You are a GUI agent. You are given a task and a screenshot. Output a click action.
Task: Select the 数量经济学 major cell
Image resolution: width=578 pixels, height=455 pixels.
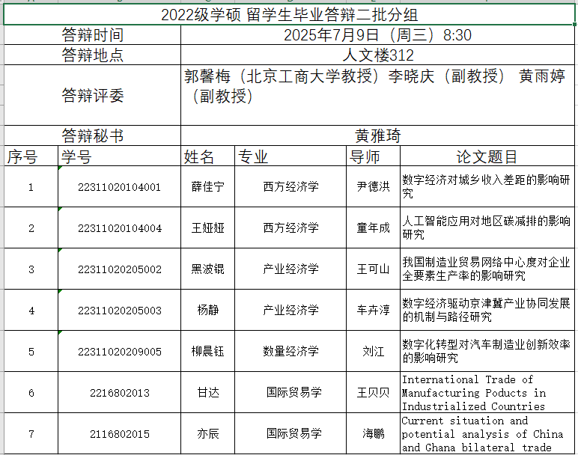(x=290, y=351)
